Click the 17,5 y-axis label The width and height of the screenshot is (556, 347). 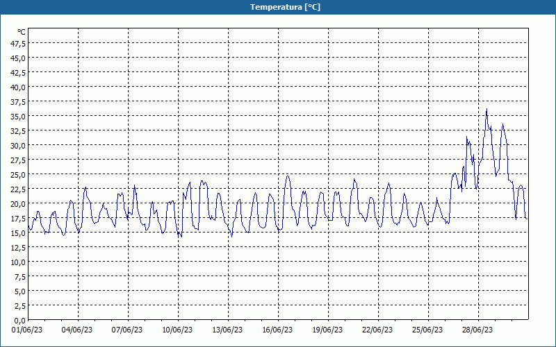[18, 219]
